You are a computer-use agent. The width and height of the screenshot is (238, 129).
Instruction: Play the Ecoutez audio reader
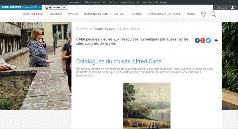tap(64, 7)
